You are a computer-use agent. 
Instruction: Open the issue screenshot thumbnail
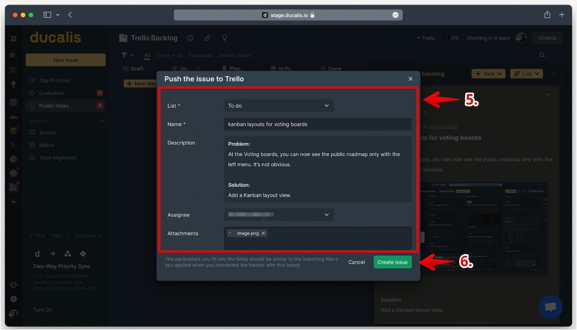(x=483, y=227)
